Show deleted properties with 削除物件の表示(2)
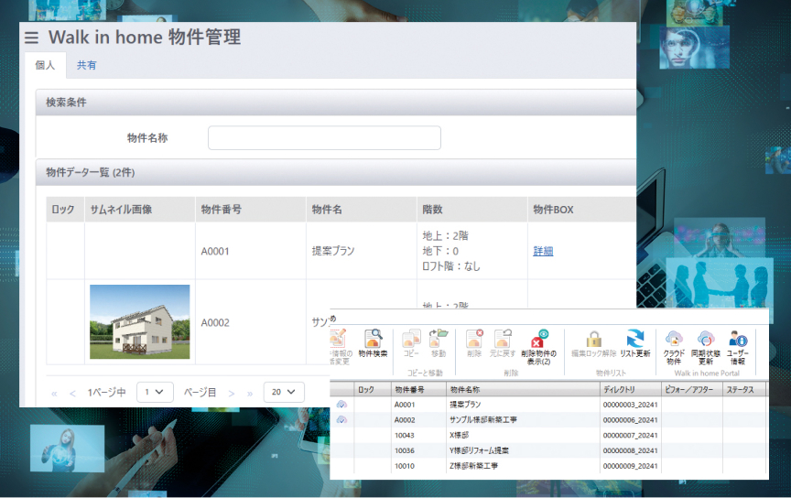This screenshot has width=791, height=498. click(538, 347)
